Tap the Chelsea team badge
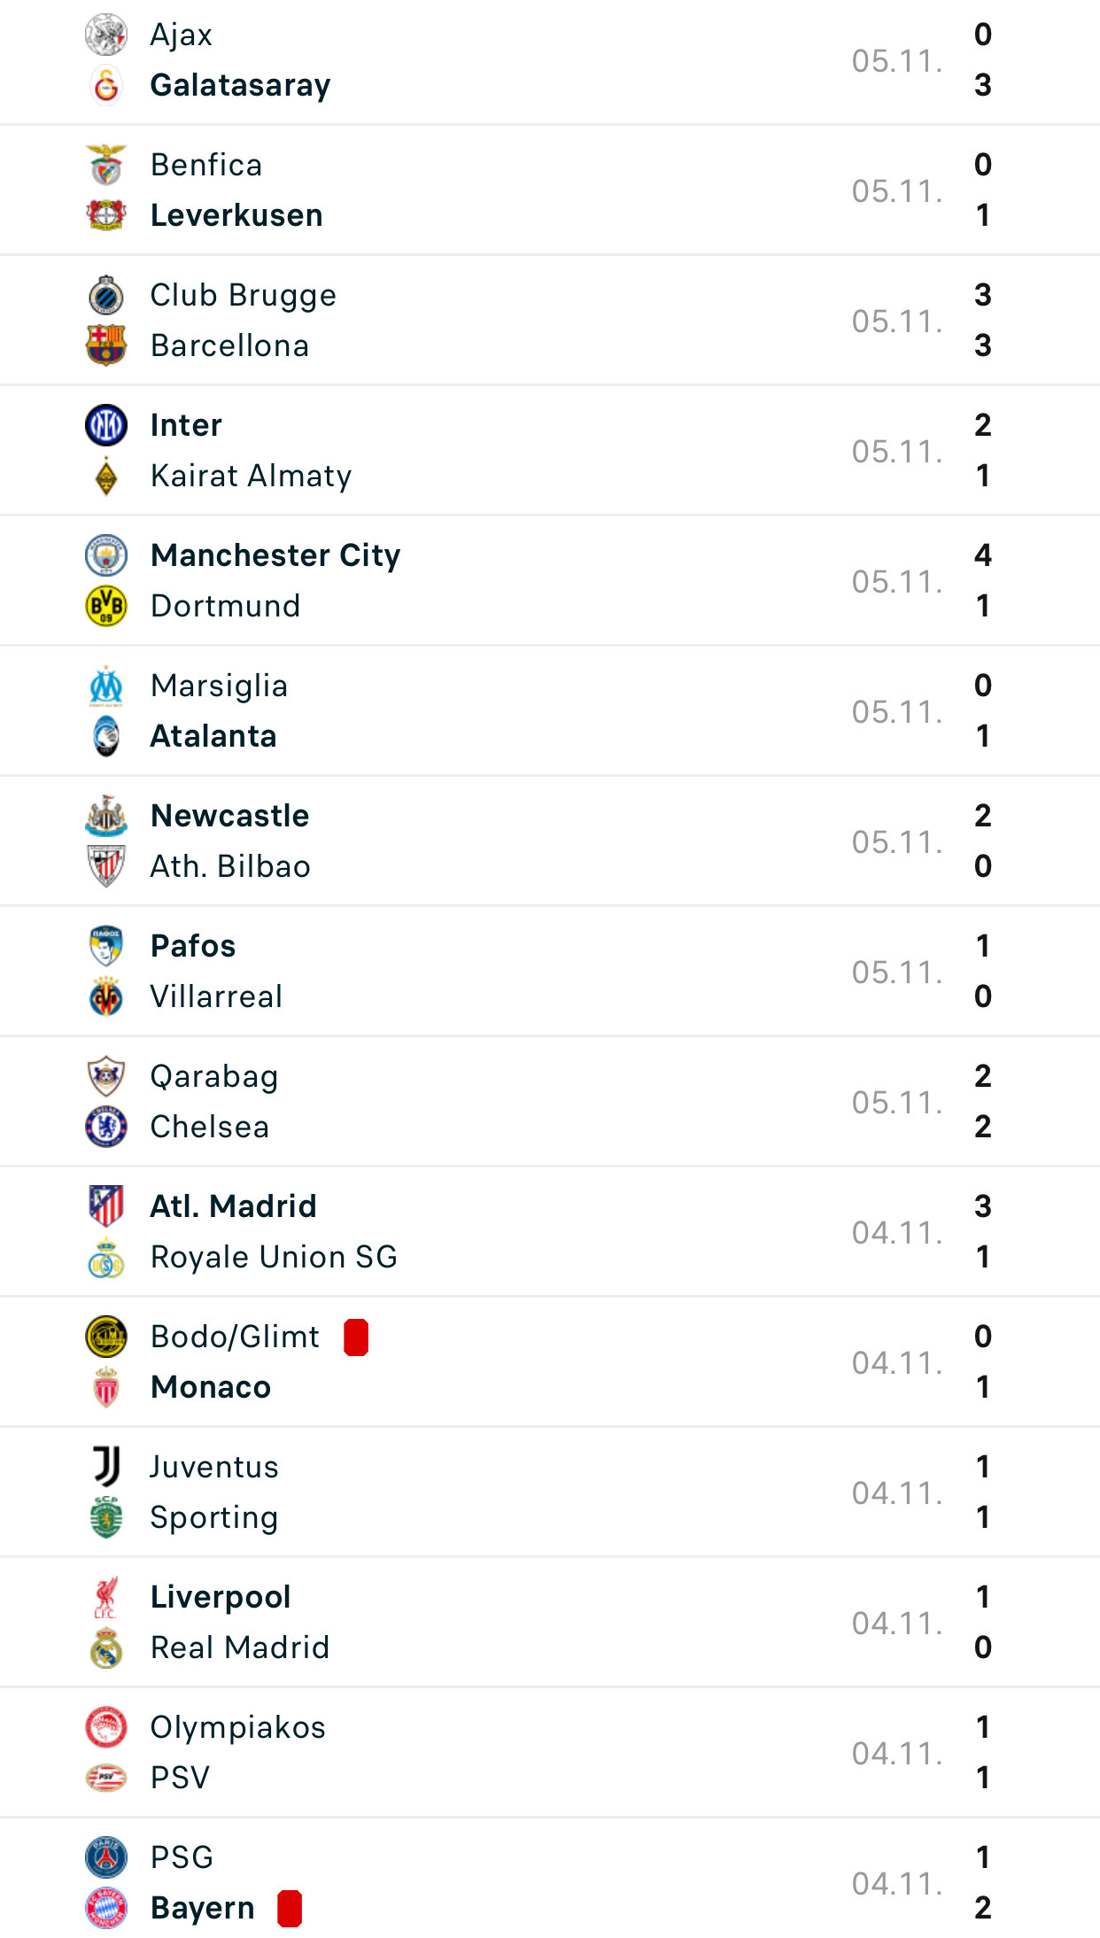The height and width of the screenshot is (1938, 1100). pos(106,1127)
